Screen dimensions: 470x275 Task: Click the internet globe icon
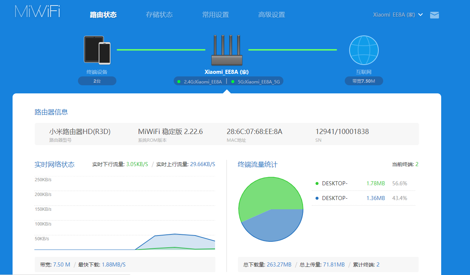[x=364, y=50]
